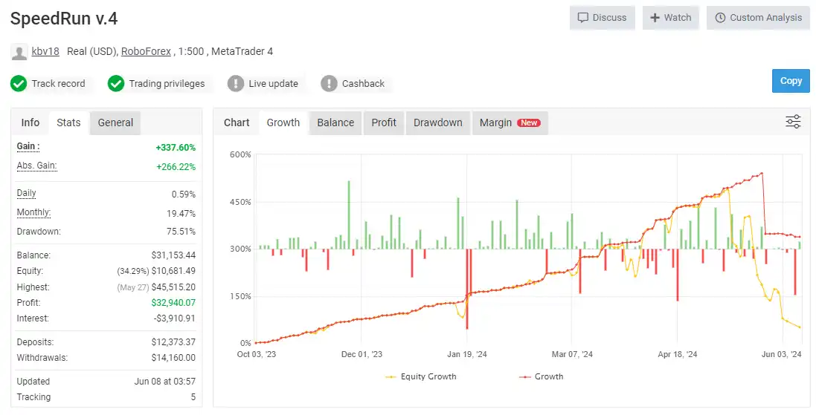This screenshot has height=415, width=816.
Task: Show the Drawdown chart tab
Action: click(437, 122)
